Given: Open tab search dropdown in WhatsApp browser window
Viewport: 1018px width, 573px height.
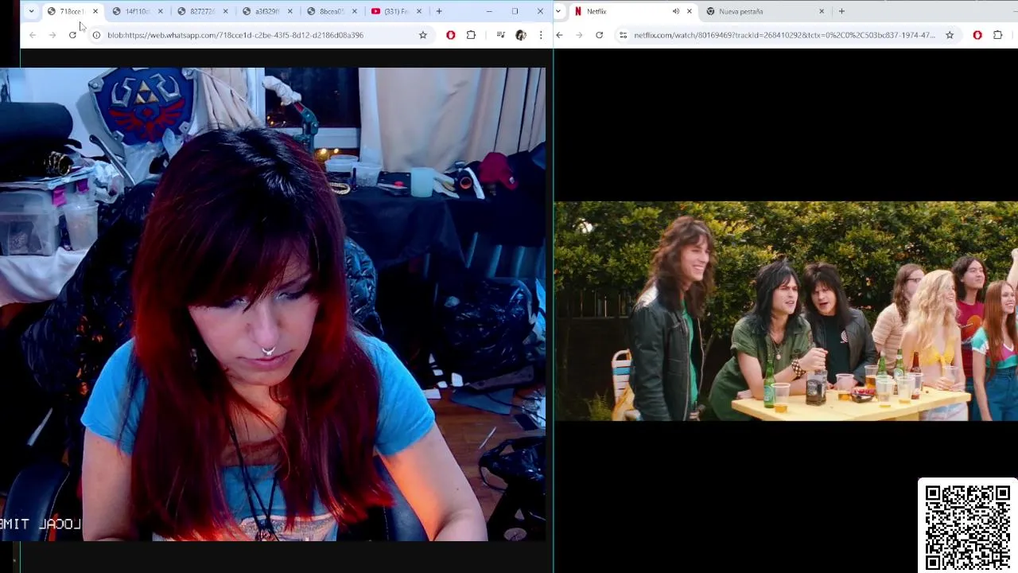Looking at the screenshot, I should (x=31, y=11).
